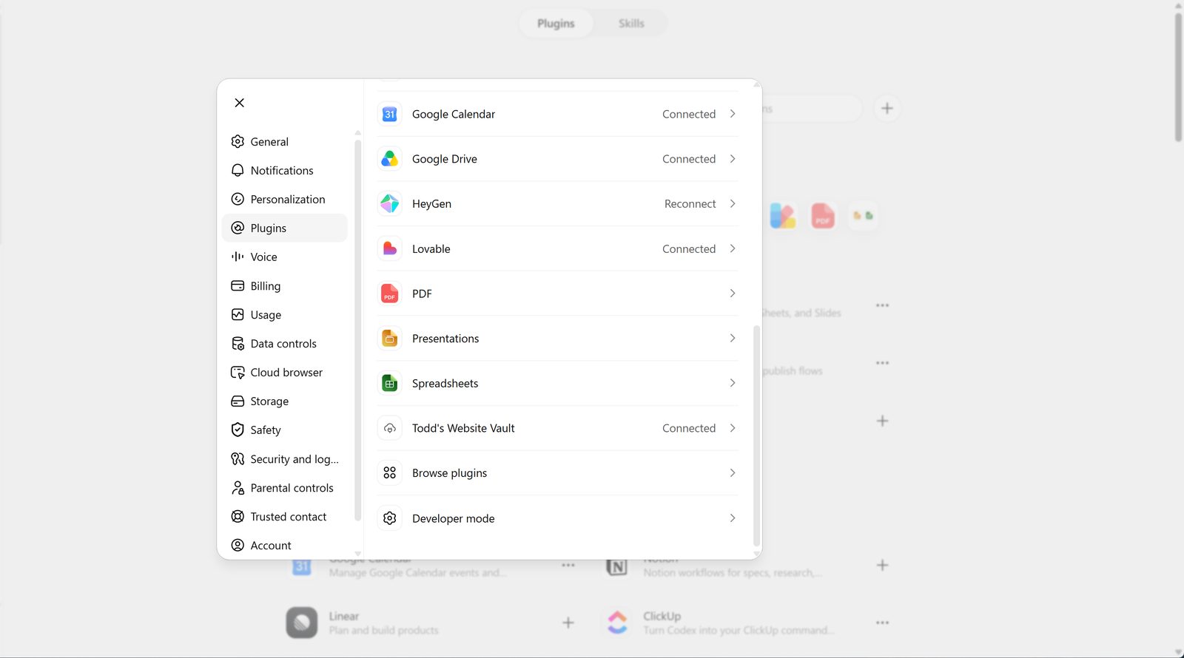Click the Cloud browser icon in sidebar
1184x658 pixels.
tap(238, 372)
